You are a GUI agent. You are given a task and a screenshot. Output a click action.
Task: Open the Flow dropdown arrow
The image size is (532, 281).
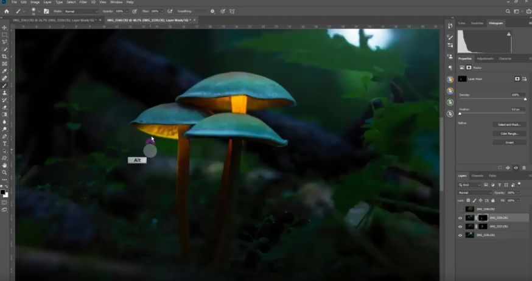click(163, 11)
